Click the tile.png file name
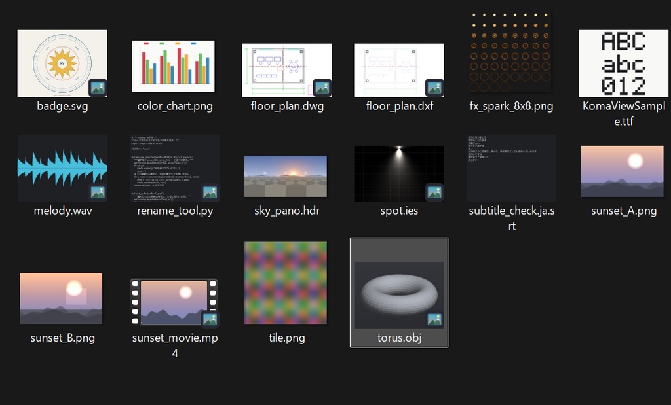This screenshot has width=671, height=405. click(287, 338)
